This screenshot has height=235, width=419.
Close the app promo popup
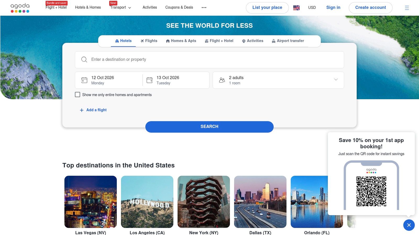409,225
